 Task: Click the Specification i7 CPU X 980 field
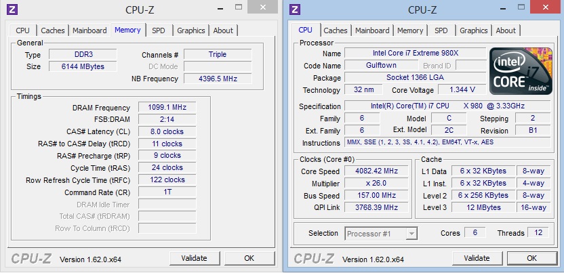tap(447, 106)
